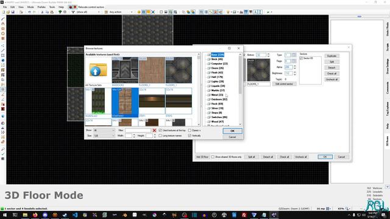390x219 pixels.
Task: Select the Switches texture set
Action: 219,117
